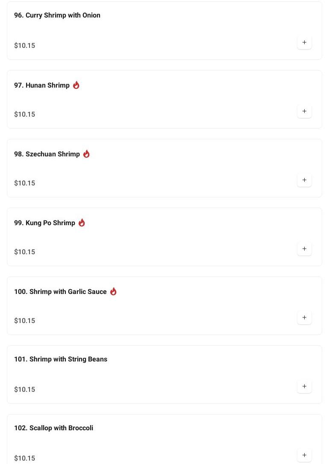
Task: Click spicy flame icon beside Hunan Shrimp
Action: coord(76,85)
